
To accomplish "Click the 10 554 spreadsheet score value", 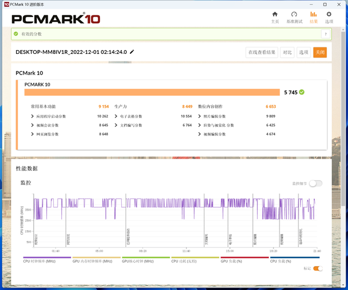I will (x=186, y=116).
